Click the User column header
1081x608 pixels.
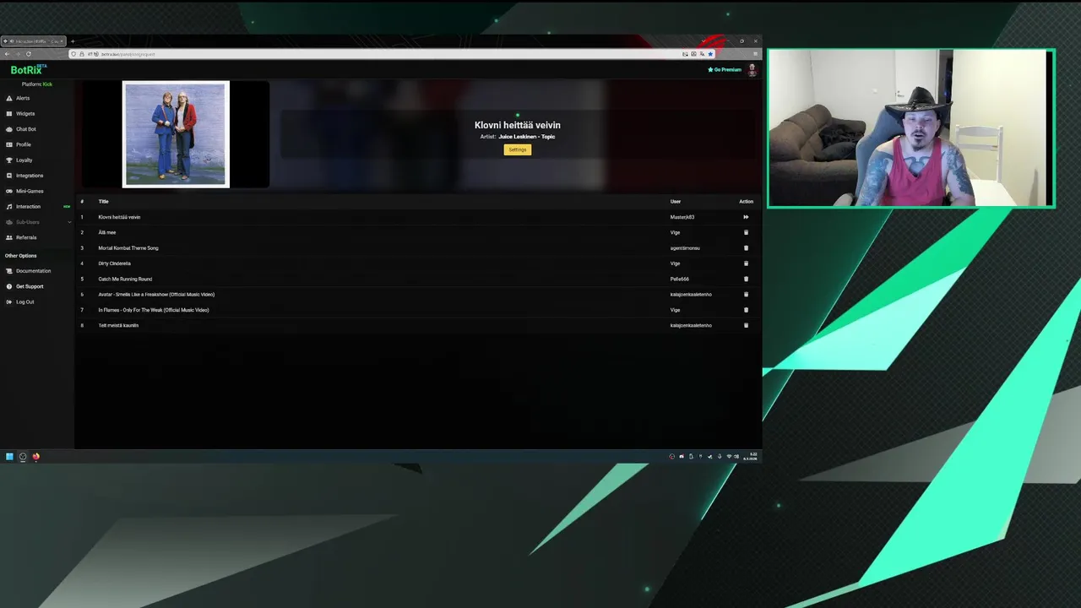676,202
